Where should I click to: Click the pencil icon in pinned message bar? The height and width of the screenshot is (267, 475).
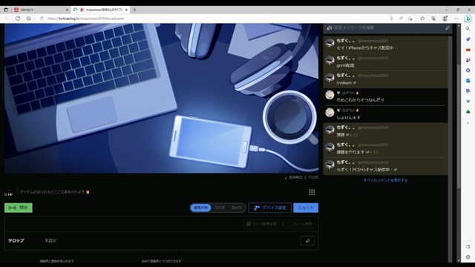tap(448, 28)
